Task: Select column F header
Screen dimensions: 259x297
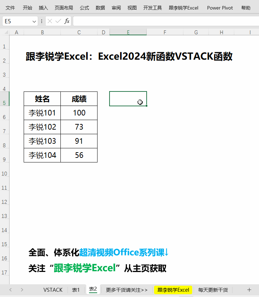Action: click(165, 32)
